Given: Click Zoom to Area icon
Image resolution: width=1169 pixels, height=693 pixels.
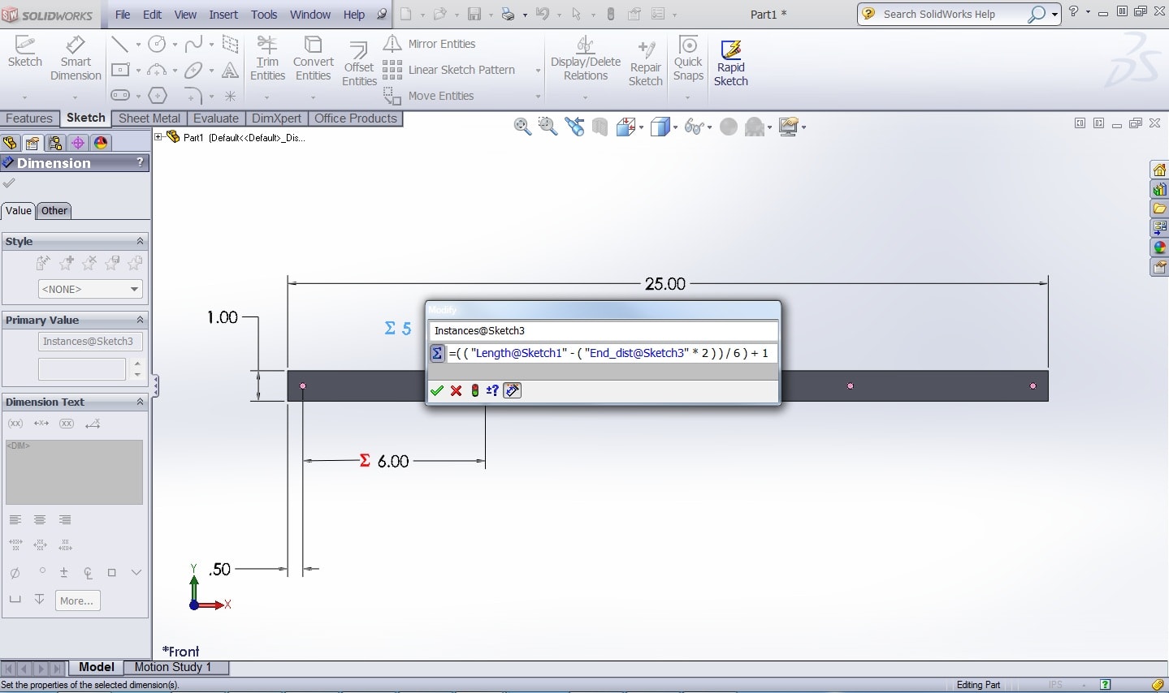Looking at the screenshot, I should pos(548,127).
